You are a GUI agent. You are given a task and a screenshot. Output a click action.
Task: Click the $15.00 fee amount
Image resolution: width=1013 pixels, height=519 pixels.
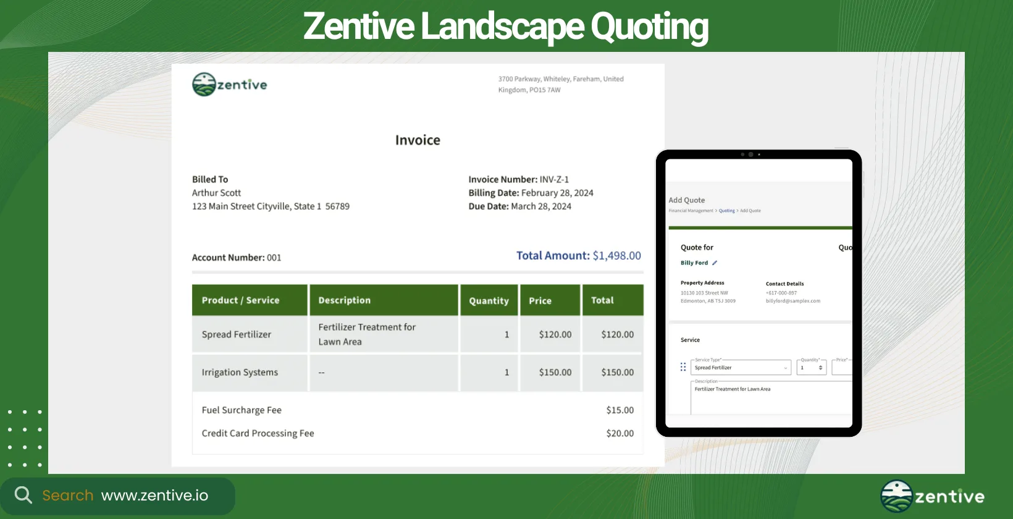[620, 410]
